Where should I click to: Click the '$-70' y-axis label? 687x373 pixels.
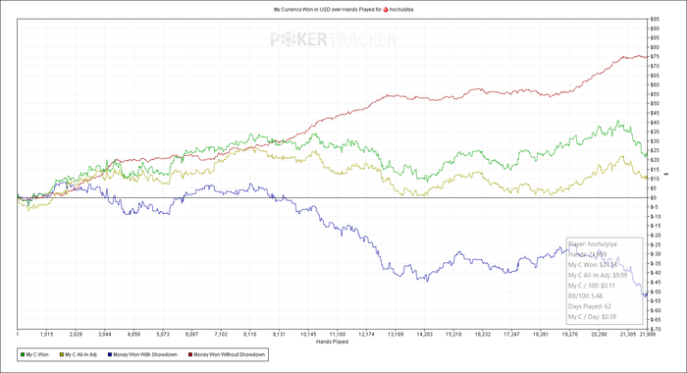pos(657,329)
